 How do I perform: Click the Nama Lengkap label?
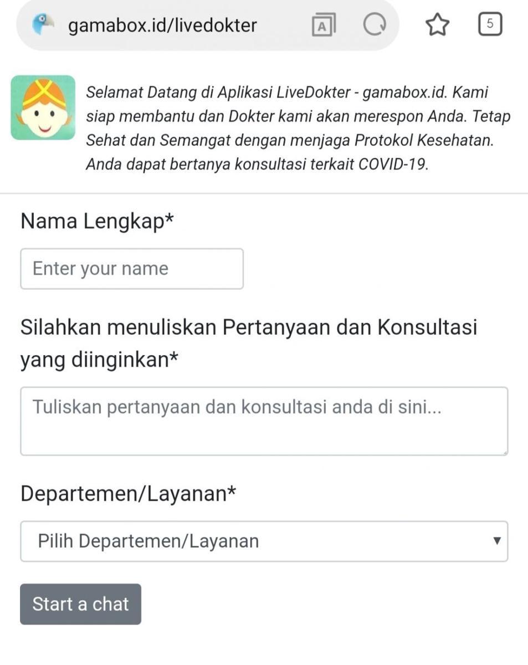[97, 222]
